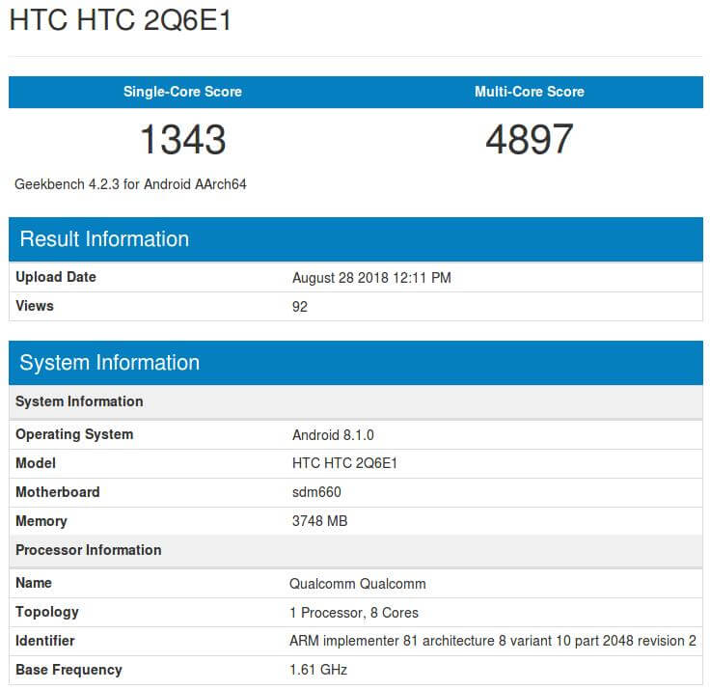Select the 'Qualcomm Qualcomm' value
This screenshot has width=710, height=690.
point(358,584)
